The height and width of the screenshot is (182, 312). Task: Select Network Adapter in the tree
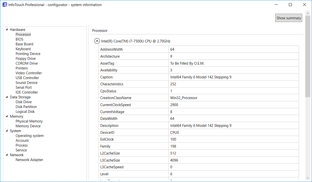29,160
